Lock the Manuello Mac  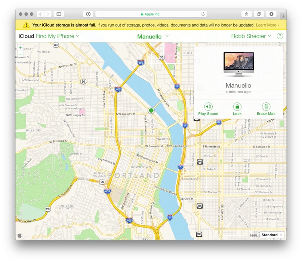click(237, 109)
